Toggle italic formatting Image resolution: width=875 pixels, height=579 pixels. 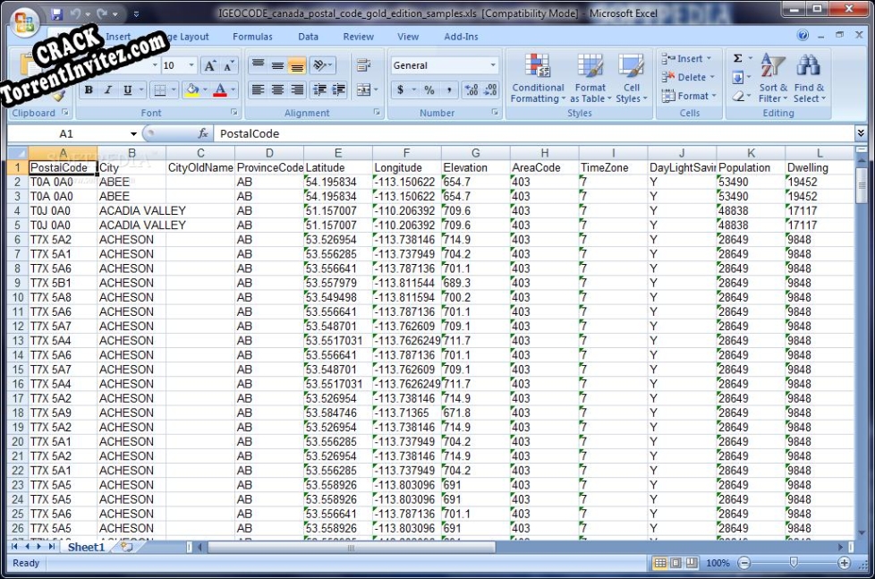click(x=107, y=89)
